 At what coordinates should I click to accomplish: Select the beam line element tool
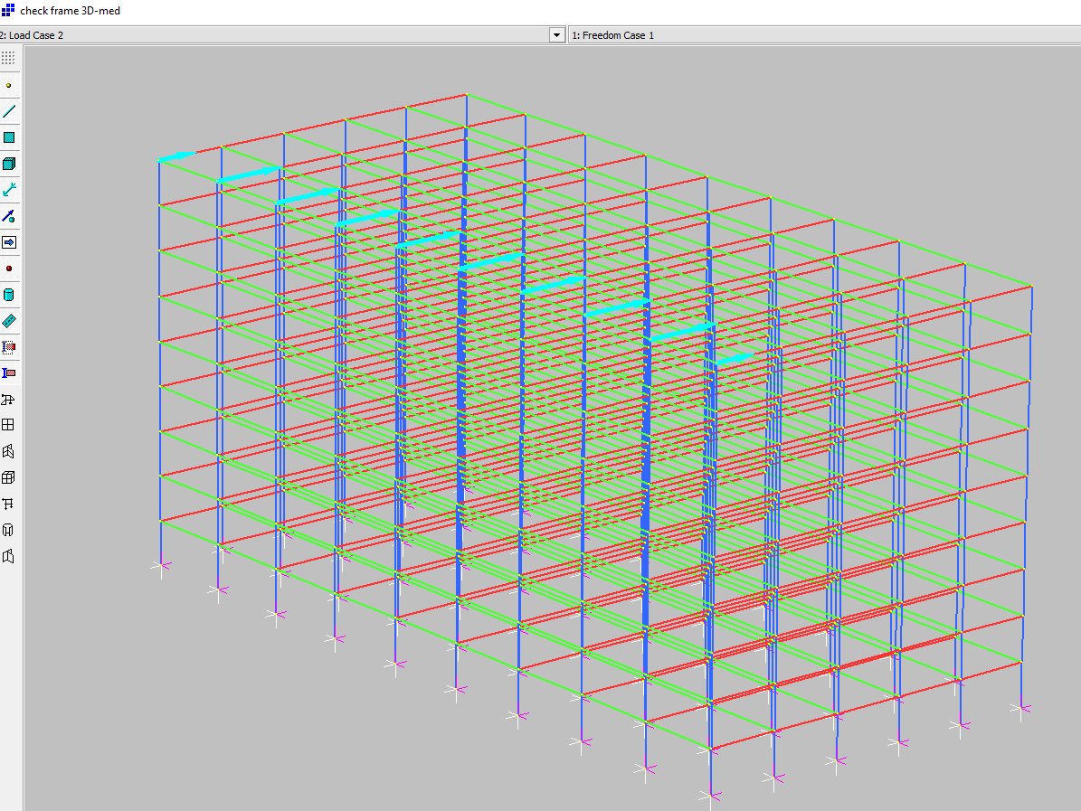[x=9, y=111]
